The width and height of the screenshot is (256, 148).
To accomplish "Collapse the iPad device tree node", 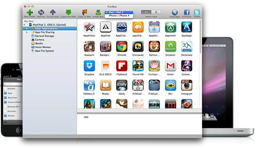I will [x=24, y=25].
